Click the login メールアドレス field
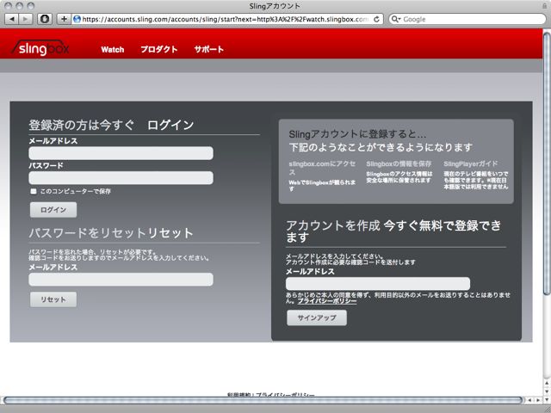The height and width of the screenshot is (413, 551). point(121,153)
